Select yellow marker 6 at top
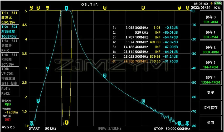This screenshot has height=132, width=224. (143, 8)
